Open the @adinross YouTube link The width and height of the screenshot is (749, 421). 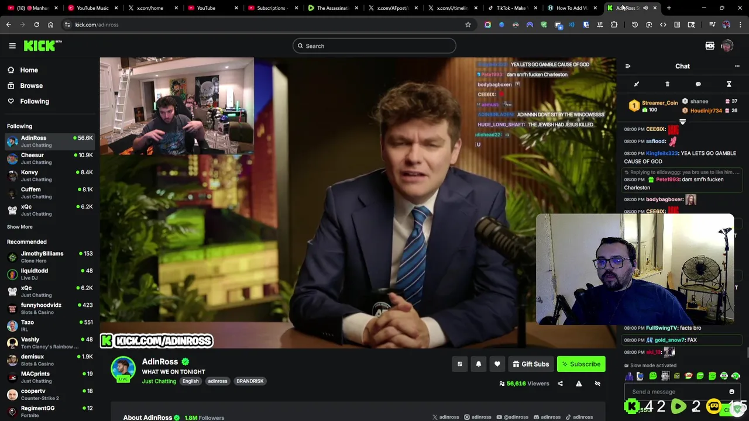(512, 417)
